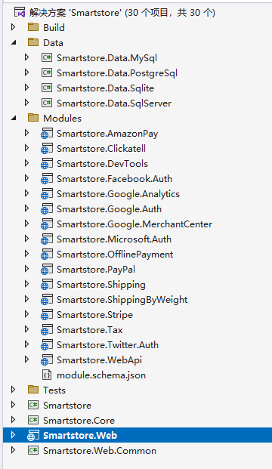This screenshot has width=272, height=469.
Task: Click the Smartstore.Microsoft.Auth web project icon
Action: click(x=47, y=239)
